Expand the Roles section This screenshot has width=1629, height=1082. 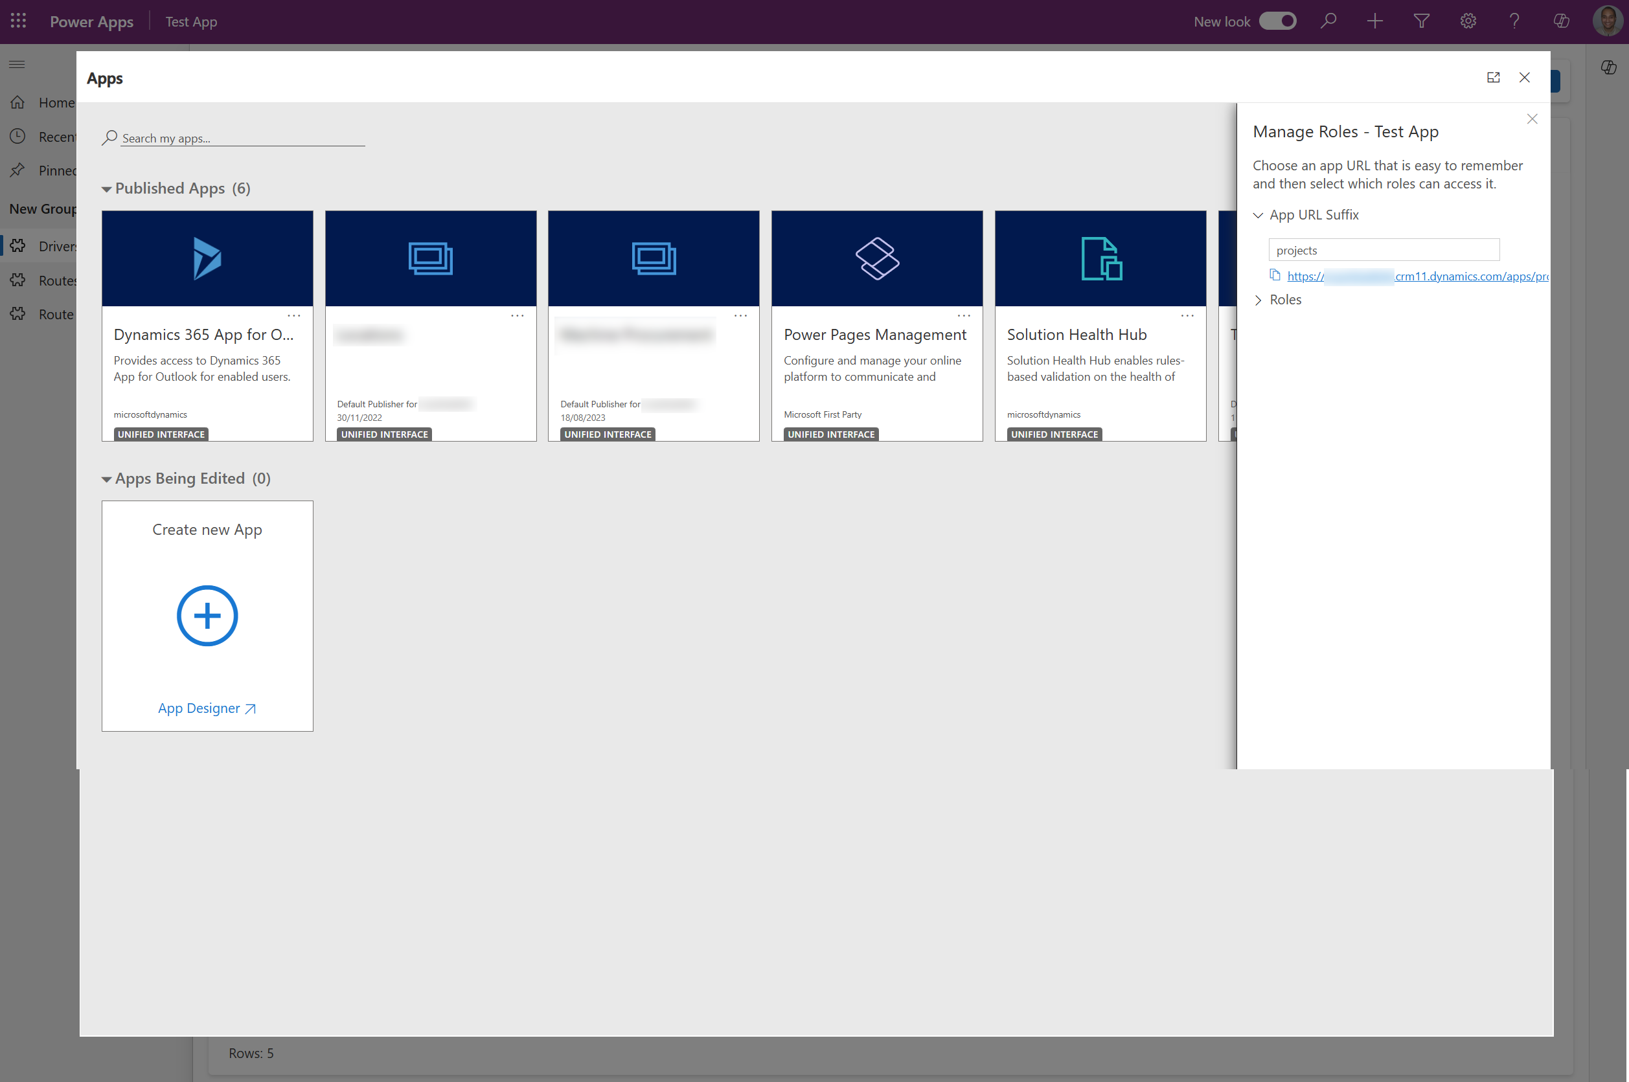point(1259,300)
